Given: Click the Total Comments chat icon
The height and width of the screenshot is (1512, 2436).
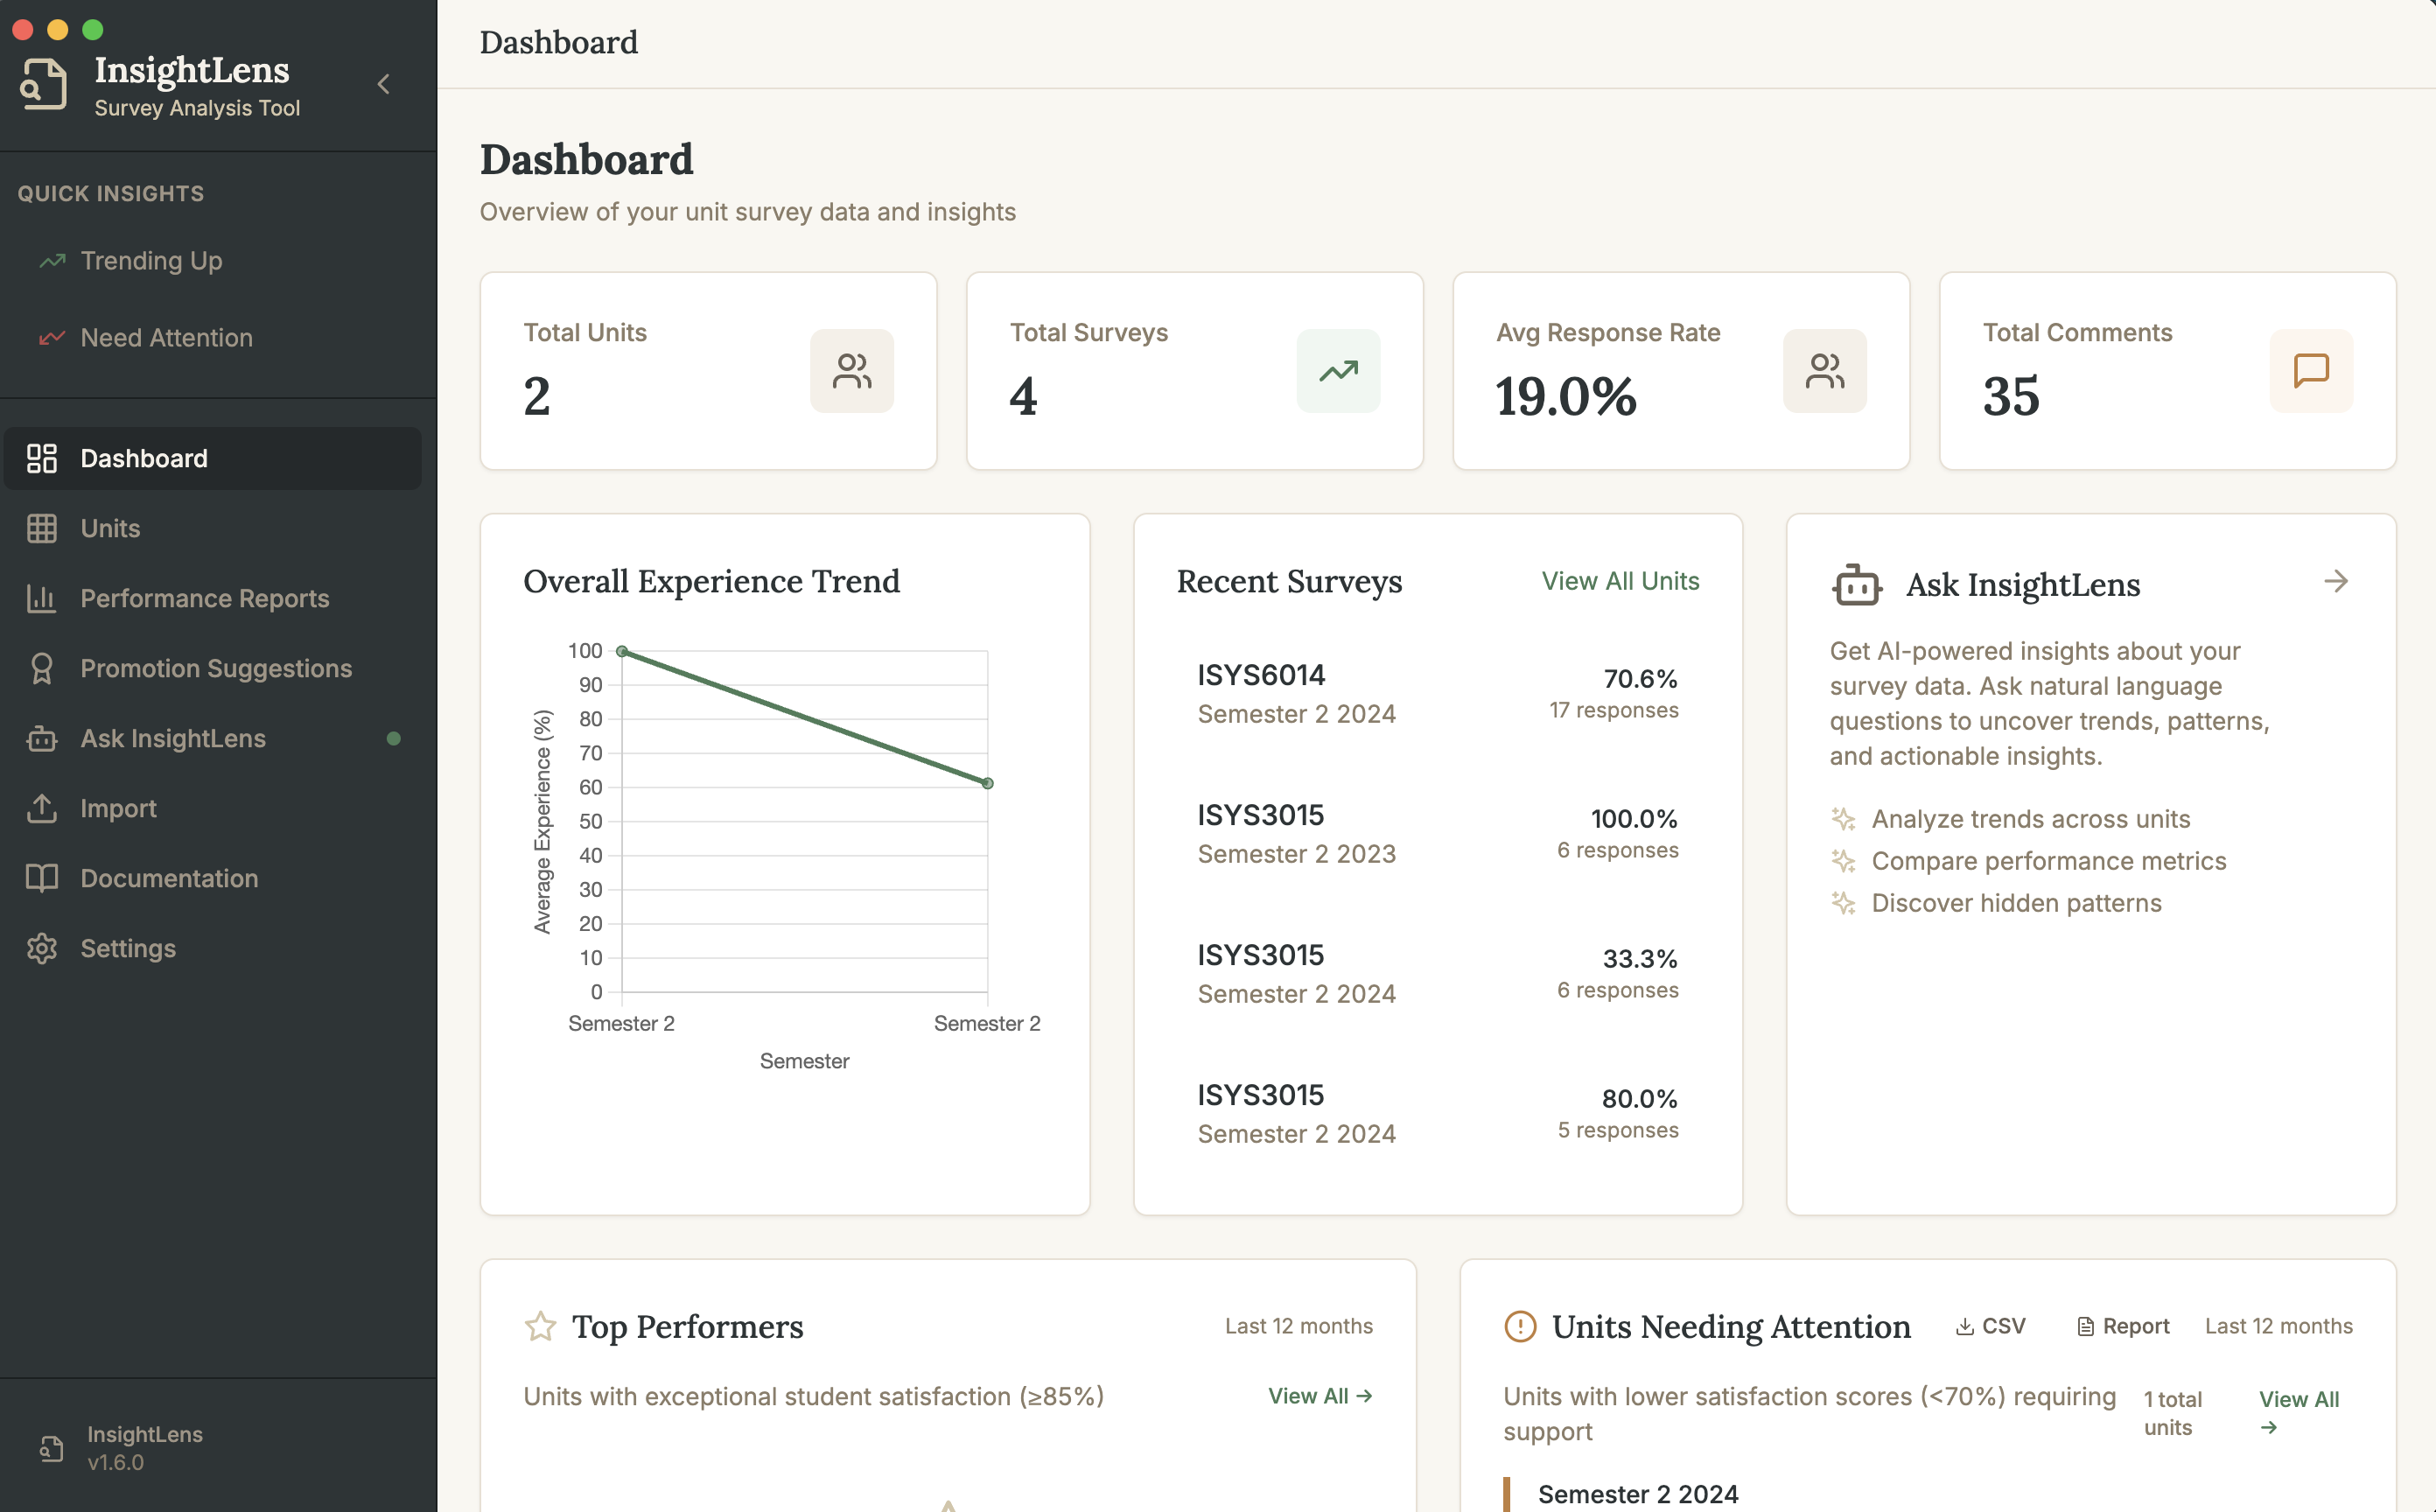Looking at the screenshot, I should click(x=2310, y=371).
